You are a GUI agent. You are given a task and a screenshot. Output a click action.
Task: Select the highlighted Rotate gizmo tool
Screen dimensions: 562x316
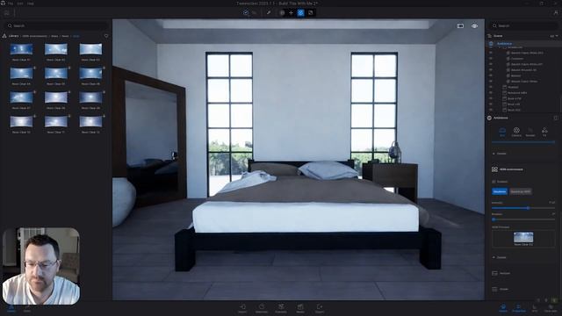(x=300, y=12)
